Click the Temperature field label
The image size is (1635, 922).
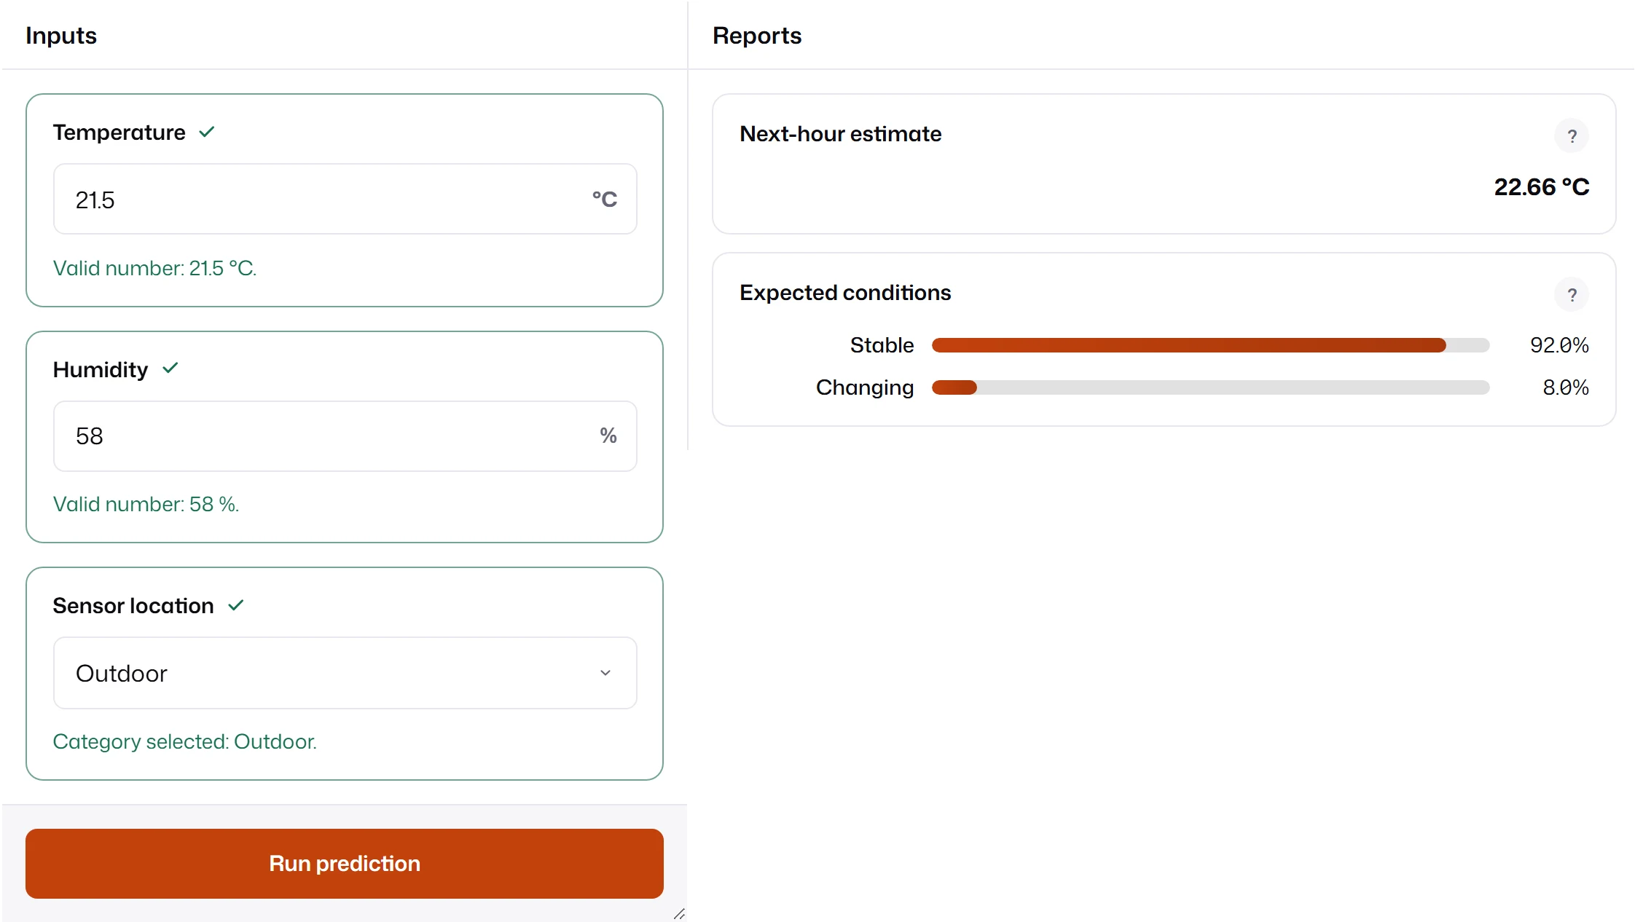tap(119, 133)
